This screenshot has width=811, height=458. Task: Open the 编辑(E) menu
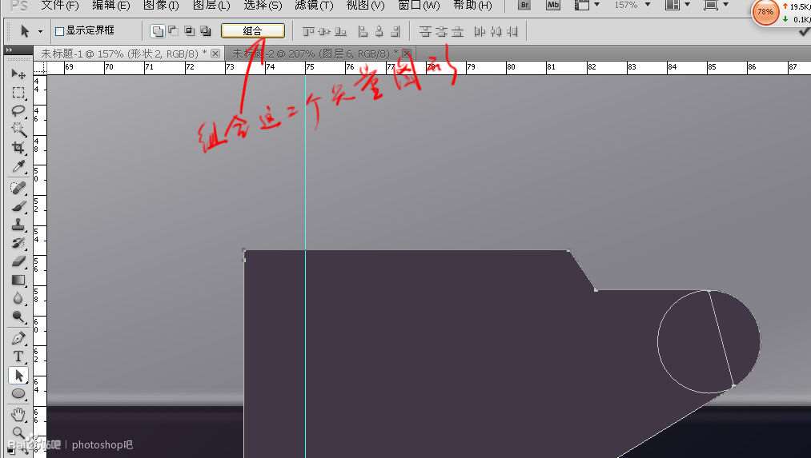click(x=110, y=6)
